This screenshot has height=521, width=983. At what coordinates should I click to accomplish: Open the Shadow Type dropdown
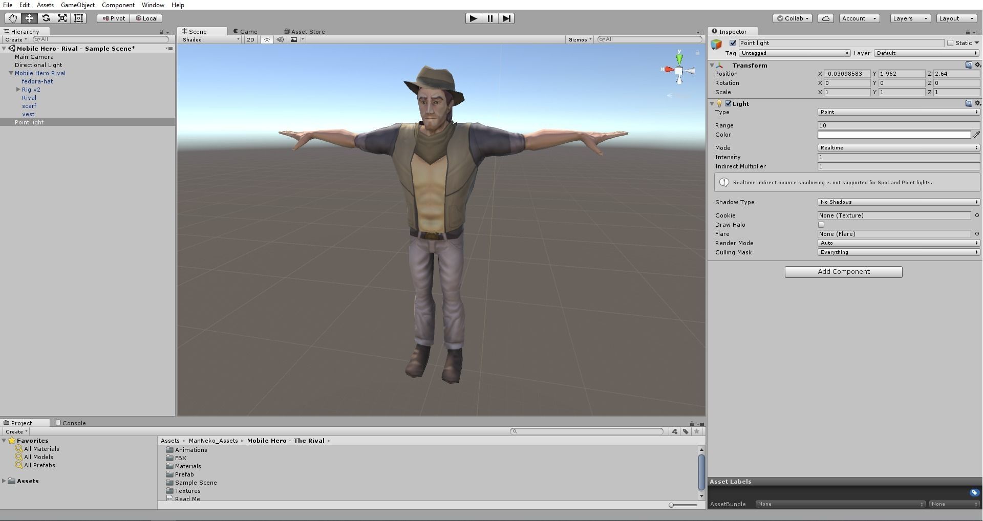[x=899, y=202]
